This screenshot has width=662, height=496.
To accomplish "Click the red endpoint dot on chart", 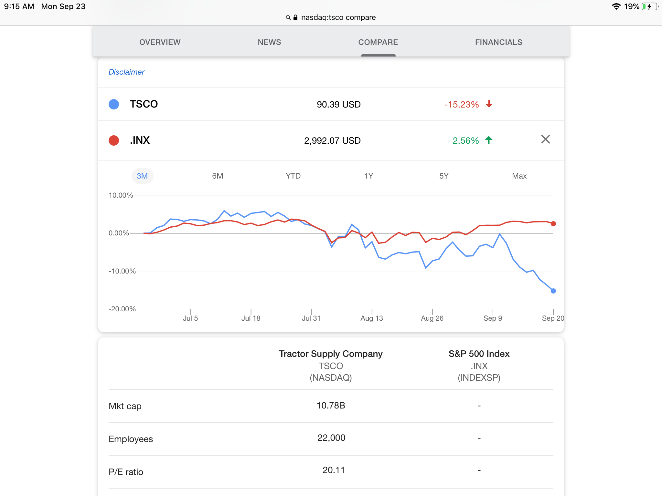I will 553,224.
